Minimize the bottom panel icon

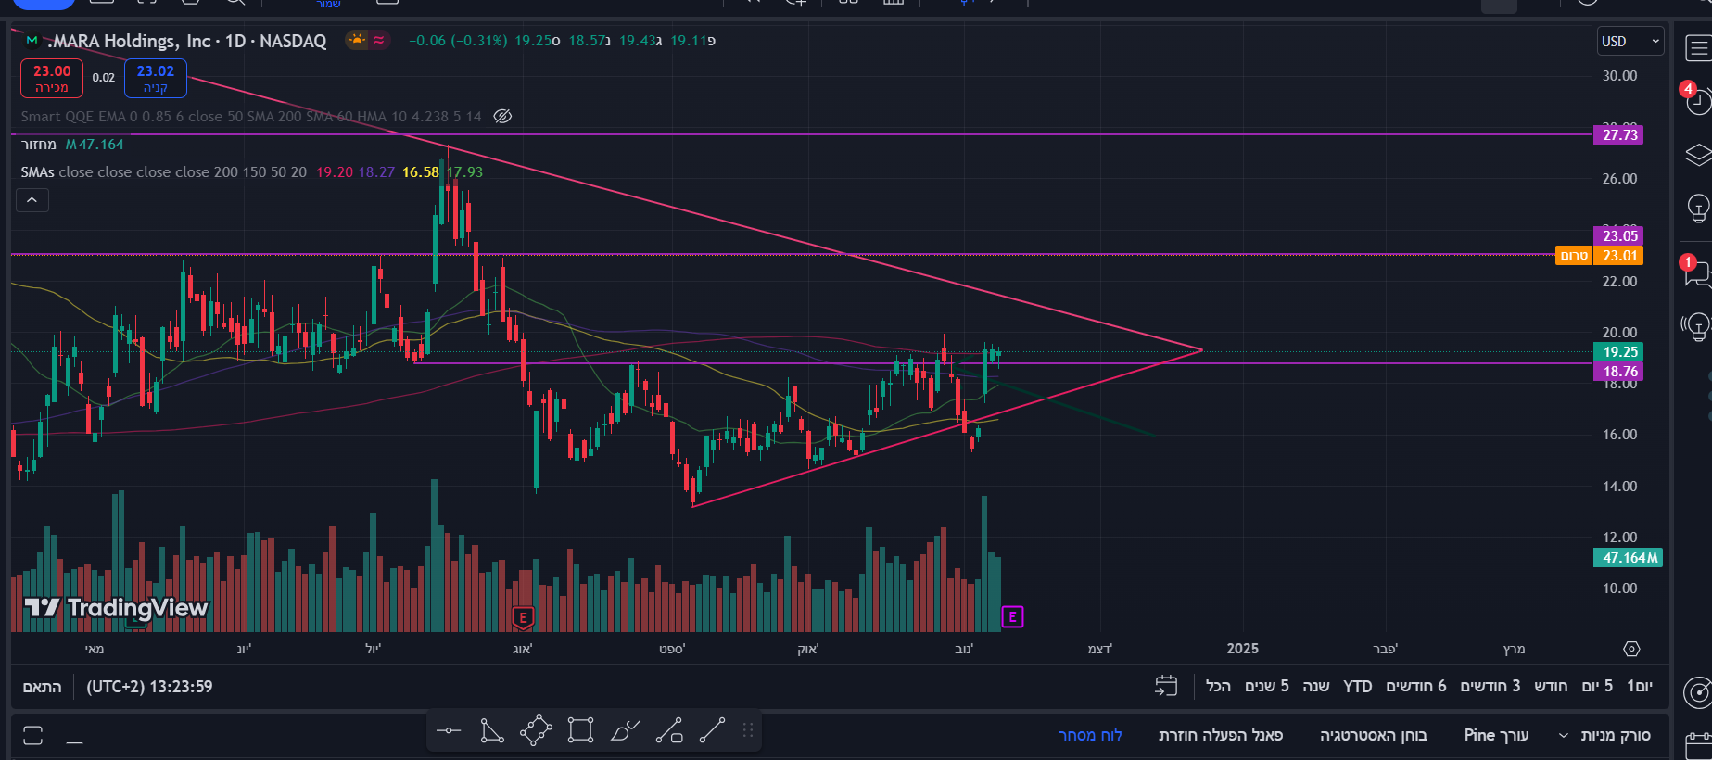75,741
